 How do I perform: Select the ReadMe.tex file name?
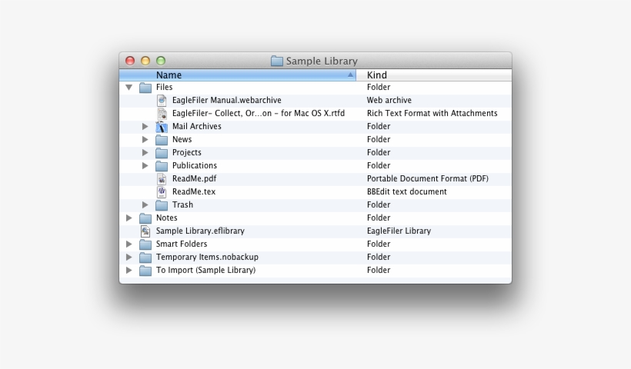[194, 191]
